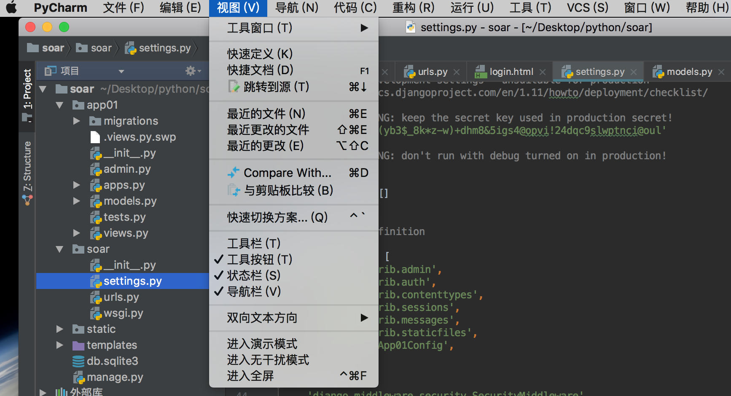Open the 双向文本方向 submenu
The width and height of the screenshot is (731, 396).
[294, 318]
